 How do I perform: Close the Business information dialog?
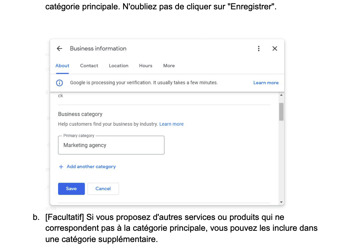[x=274, y=49]
